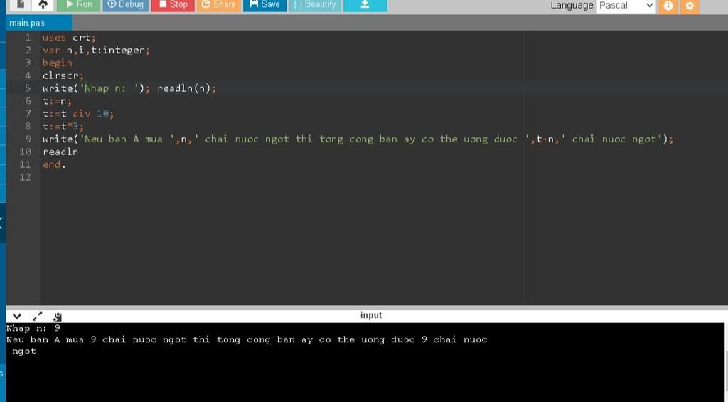Expand the console to fullscreen
The height and width of the screenshot is (402, 728).
click(37, 317)
